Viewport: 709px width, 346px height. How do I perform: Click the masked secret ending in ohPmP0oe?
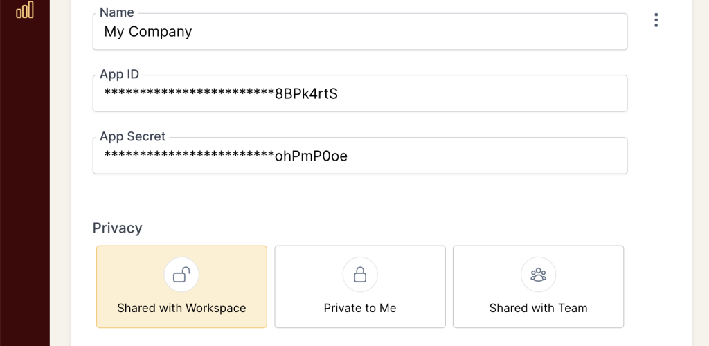point(226,156)
